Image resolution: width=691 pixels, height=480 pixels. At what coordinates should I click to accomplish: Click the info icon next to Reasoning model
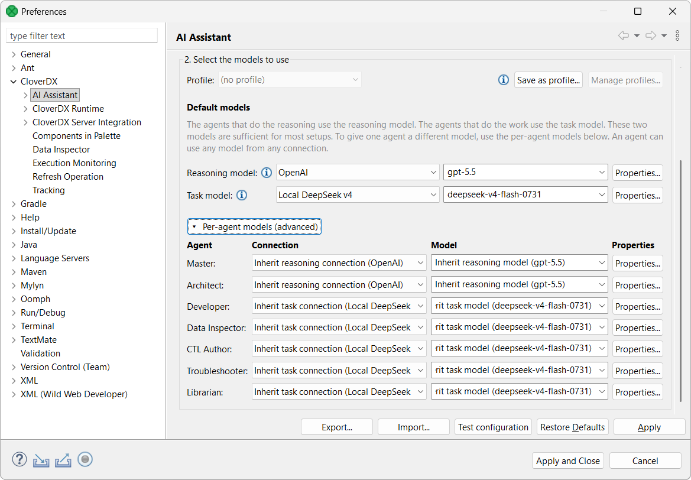267,173
